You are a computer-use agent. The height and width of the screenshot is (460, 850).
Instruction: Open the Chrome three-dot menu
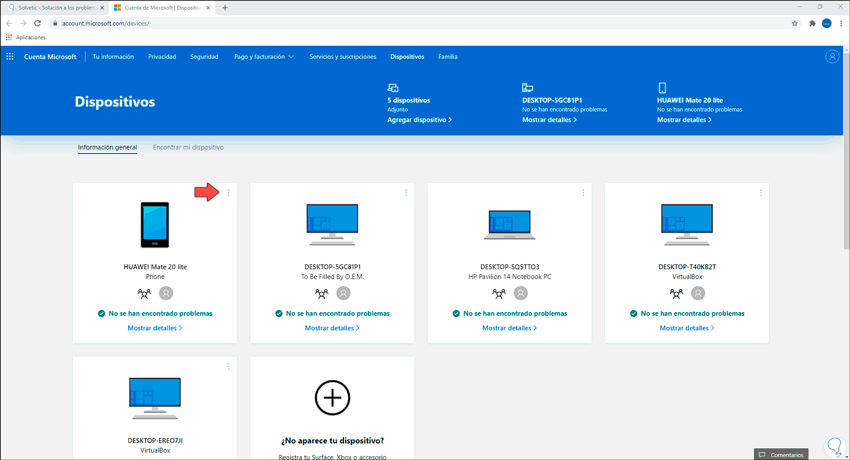coord(841,23)
